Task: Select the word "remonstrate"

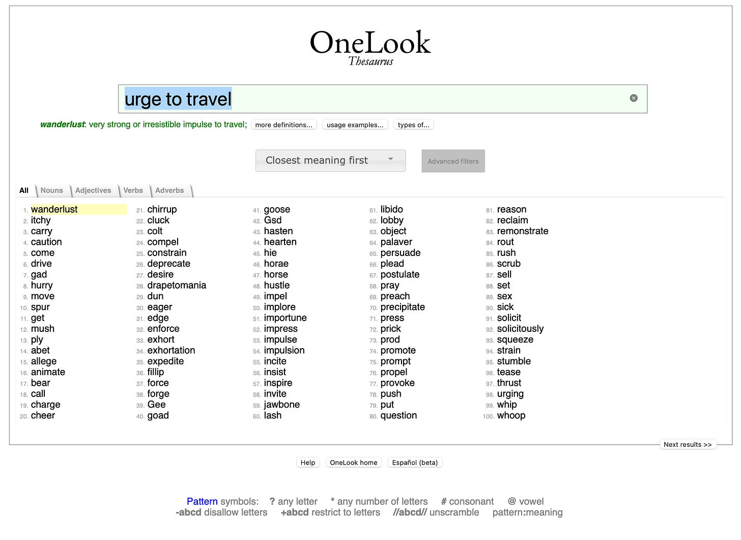Action: [523, 231]
